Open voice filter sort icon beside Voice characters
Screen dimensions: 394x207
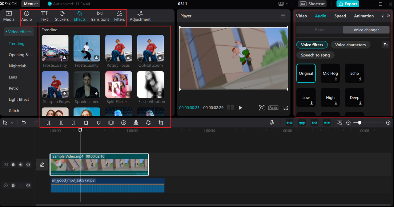(x=386, y=45)
